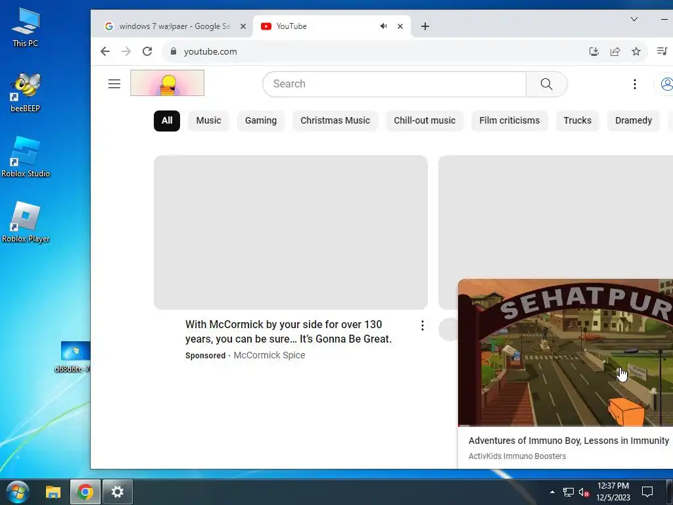The width and height of the screenshot is (673, 505).
Task: Click the McCormick ad placeholder thumbnail
Action: (290, 232)
